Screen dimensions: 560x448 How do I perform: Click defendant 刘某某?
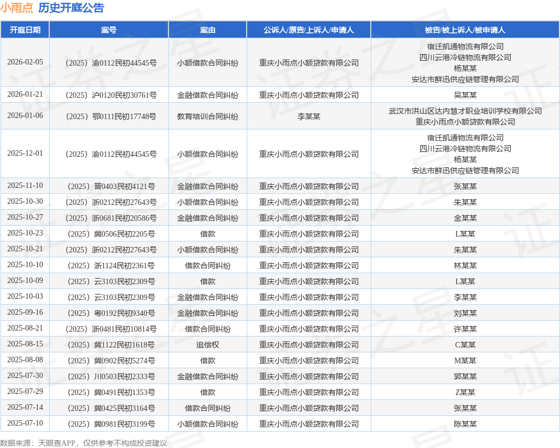[x=465, y=313]
